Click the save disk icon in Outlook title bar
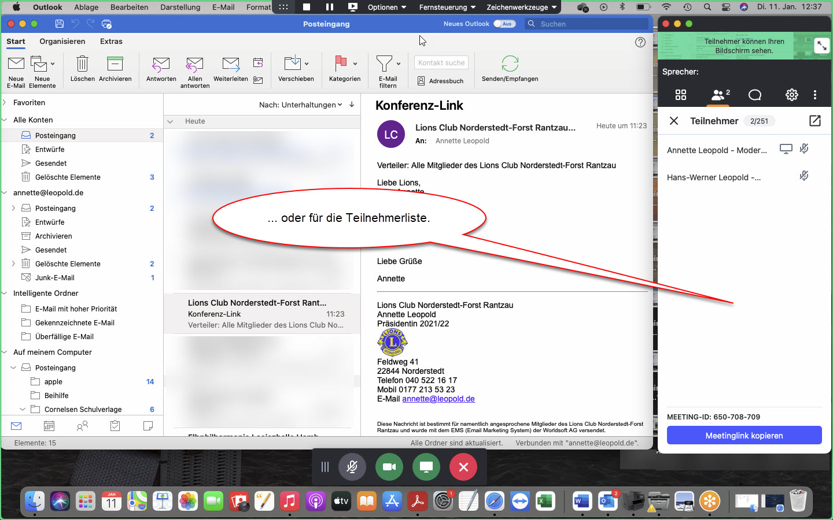This screenshot has height=520, width=833. (59, 24)
